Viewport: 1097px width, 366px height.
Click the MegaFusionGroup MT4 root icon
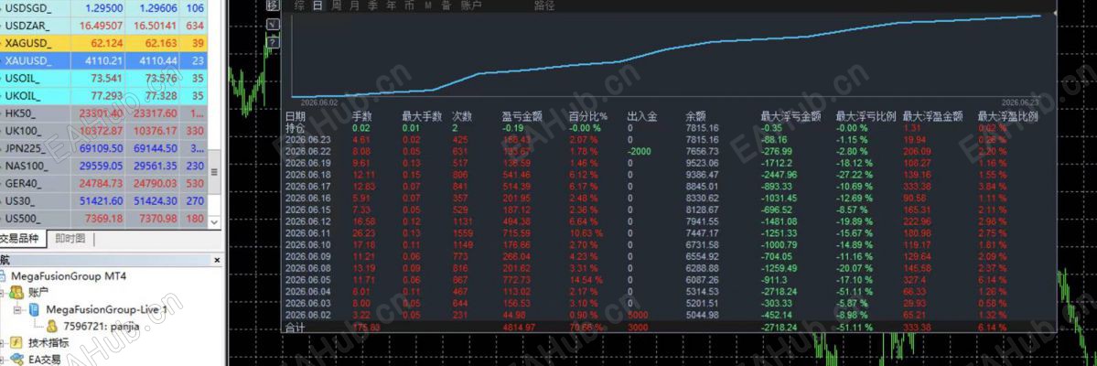tap(5, 276)
